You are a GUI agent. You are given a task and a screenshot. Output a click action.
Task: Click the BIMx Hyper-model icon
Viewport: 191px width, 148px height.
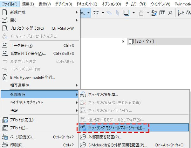point(5,77)
